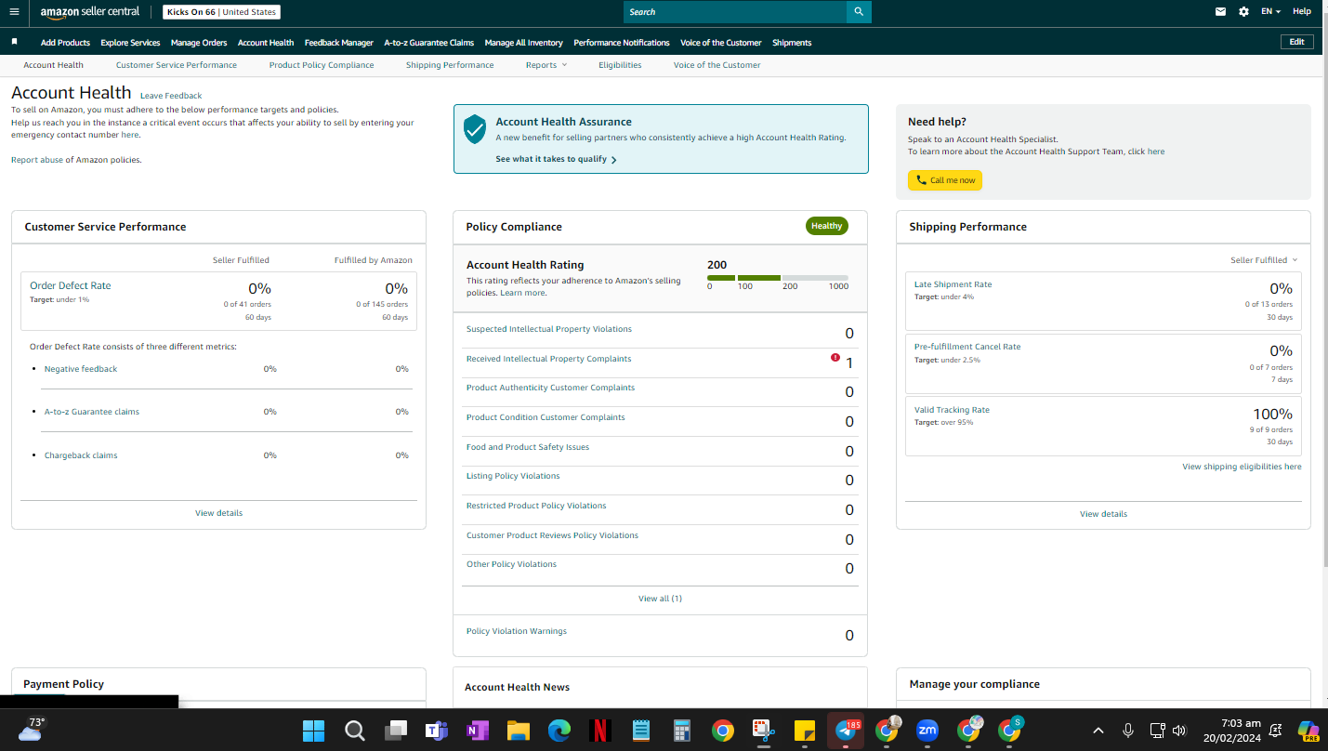Open Notepad from the taskbar
Image resolution: width=1328 pixels, height=751 pixels.
coord(640,731)
